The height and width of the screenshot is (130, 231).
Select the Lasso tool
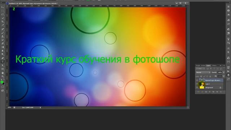[3, 14]
